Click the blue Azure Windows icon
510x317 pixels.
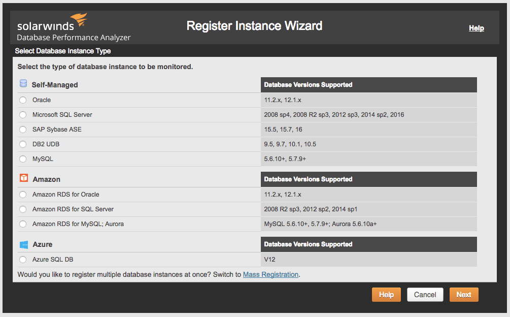24,244
